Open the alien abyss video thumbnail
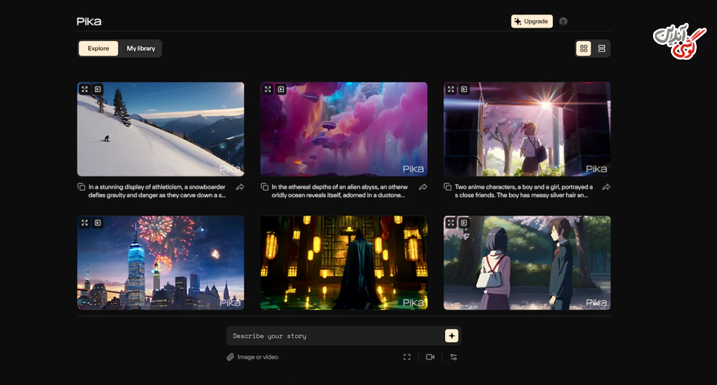 344,129
